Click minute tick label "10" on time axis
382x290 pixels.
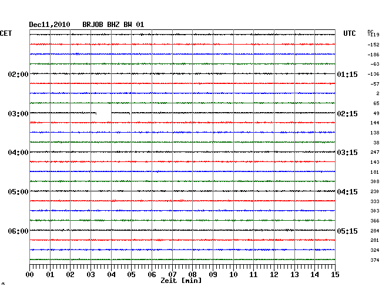click(x=233, y=275)
